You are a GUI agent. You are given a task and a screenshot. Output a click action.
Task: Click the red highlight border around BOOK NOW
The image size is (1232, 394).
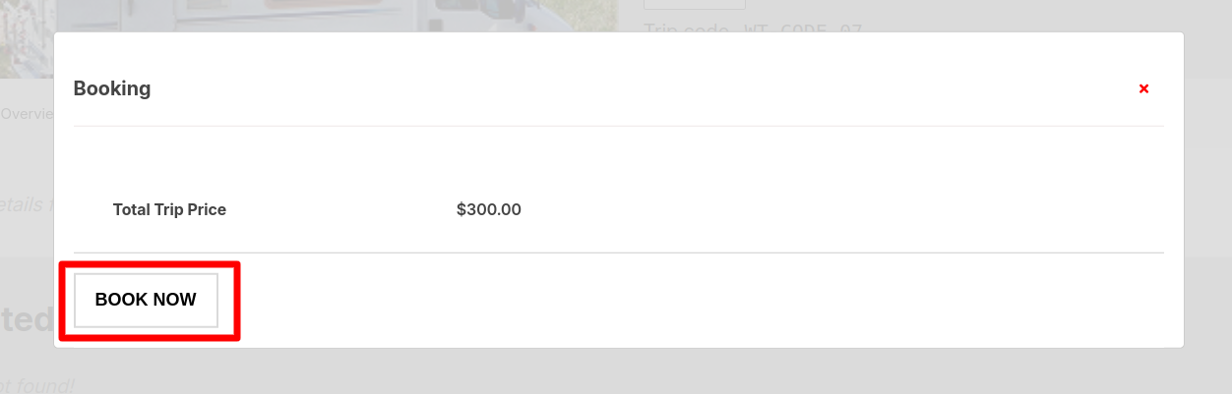(236, 300)
